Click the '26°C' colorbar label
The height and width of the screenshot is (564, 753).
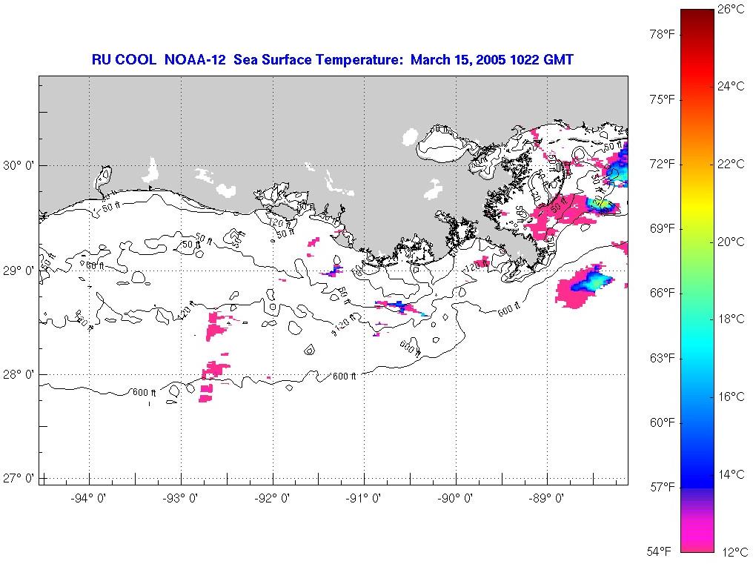pyautogui.click(x=731, y=9)
